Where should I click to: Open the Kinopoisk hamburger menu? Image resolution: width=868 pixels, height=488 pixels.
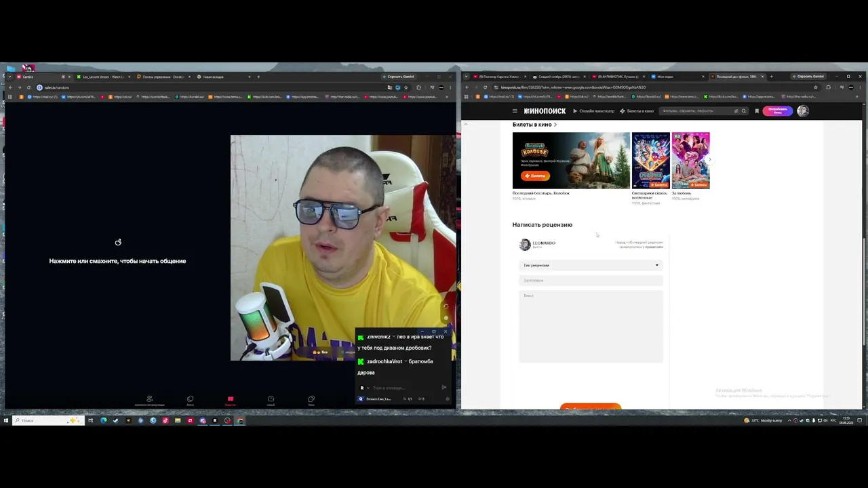pos(515,111)
